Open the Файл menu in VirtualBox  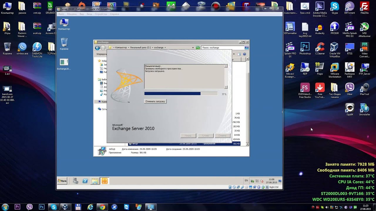coord(61,14)
